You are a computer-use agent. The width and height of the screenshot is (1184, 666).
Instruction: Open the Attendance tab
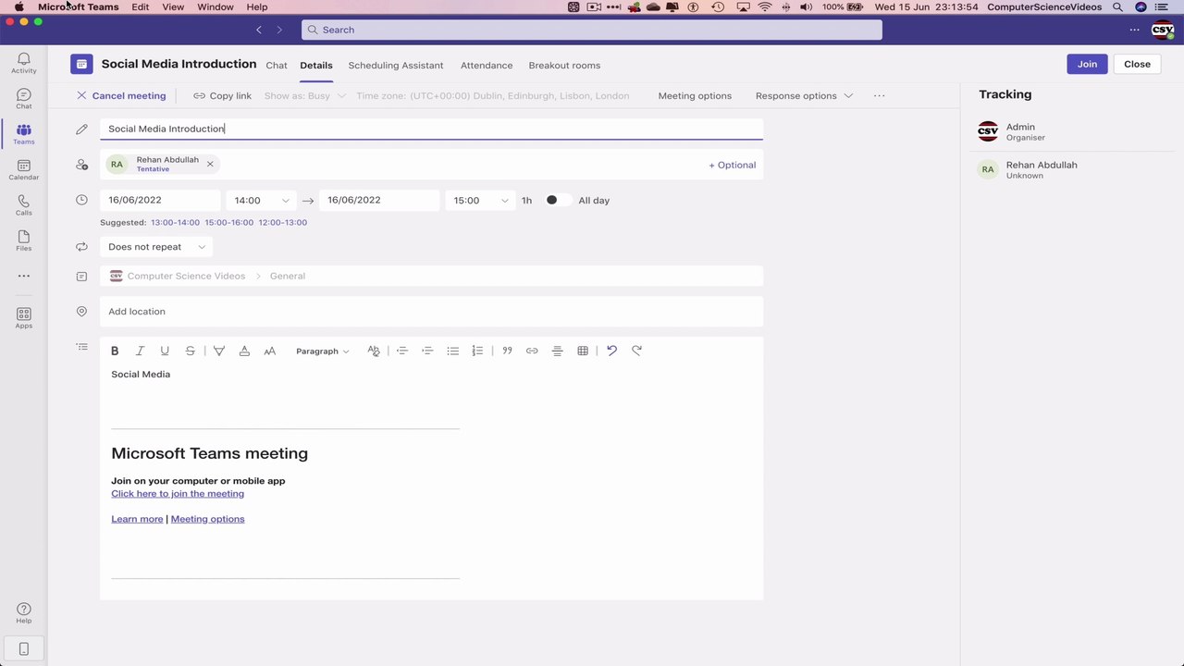click(x=487, y=66)
